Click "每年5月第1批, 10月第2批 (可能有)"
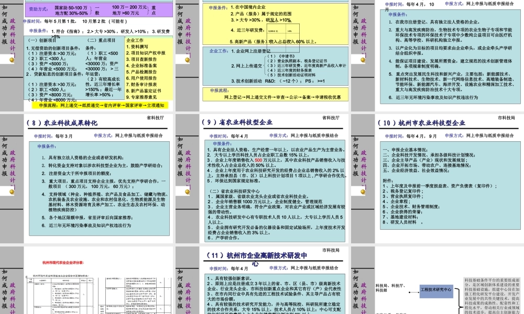Screen dimensions: 524x314 click(86, 21)
